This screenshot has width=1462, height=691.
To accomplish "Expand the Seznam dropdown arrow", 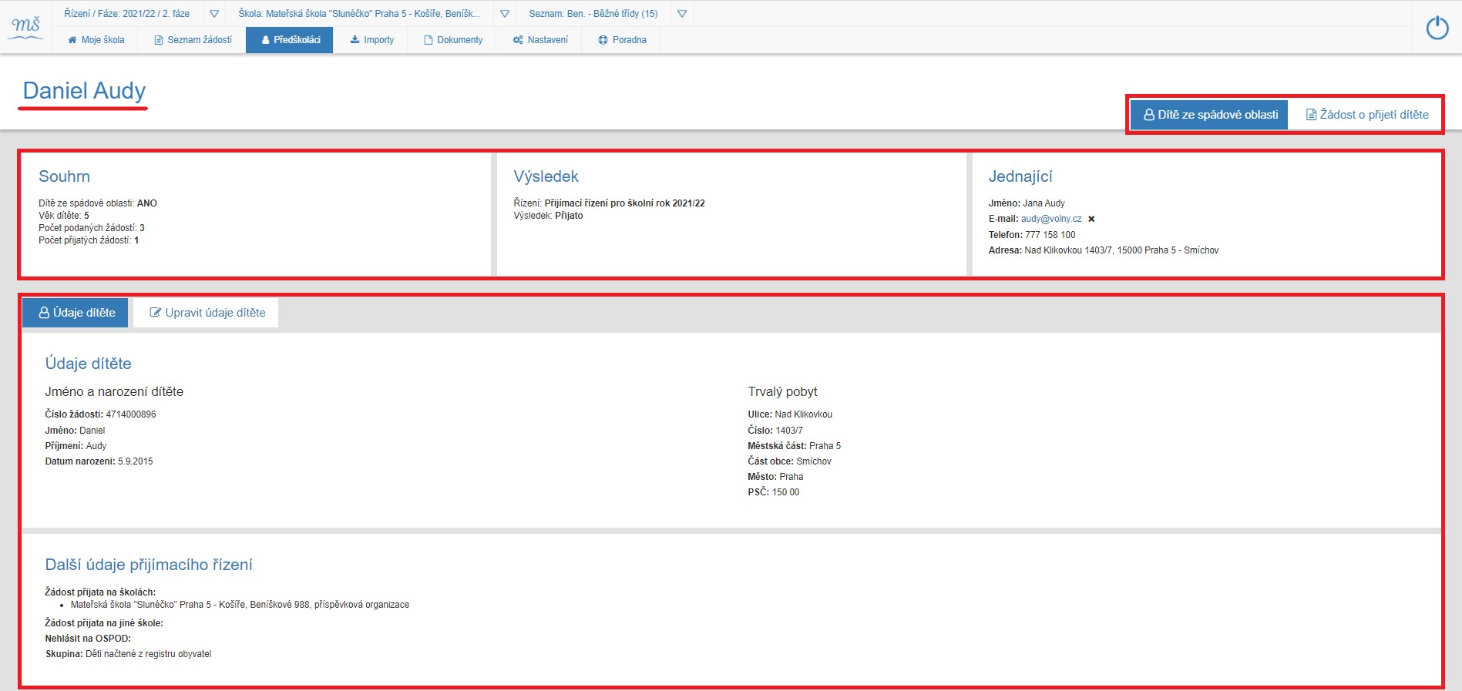I will (682, 14).
